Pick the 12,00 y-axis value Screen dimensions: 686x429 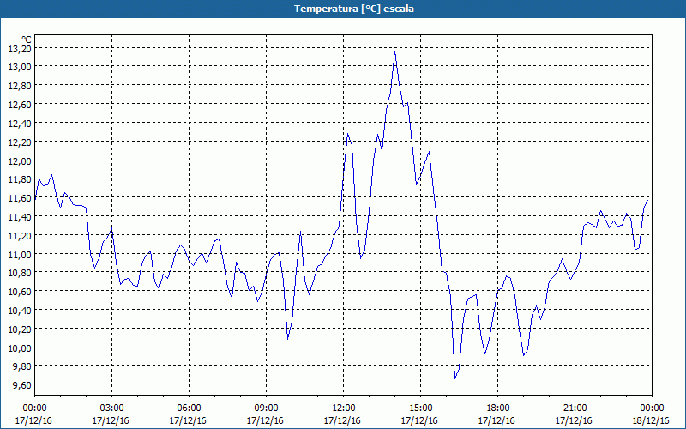20,161
